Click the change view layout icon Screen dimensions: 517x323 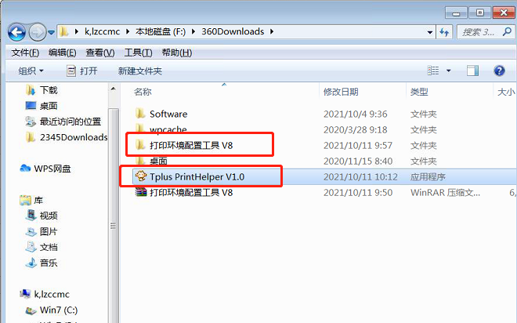[433, 71]
